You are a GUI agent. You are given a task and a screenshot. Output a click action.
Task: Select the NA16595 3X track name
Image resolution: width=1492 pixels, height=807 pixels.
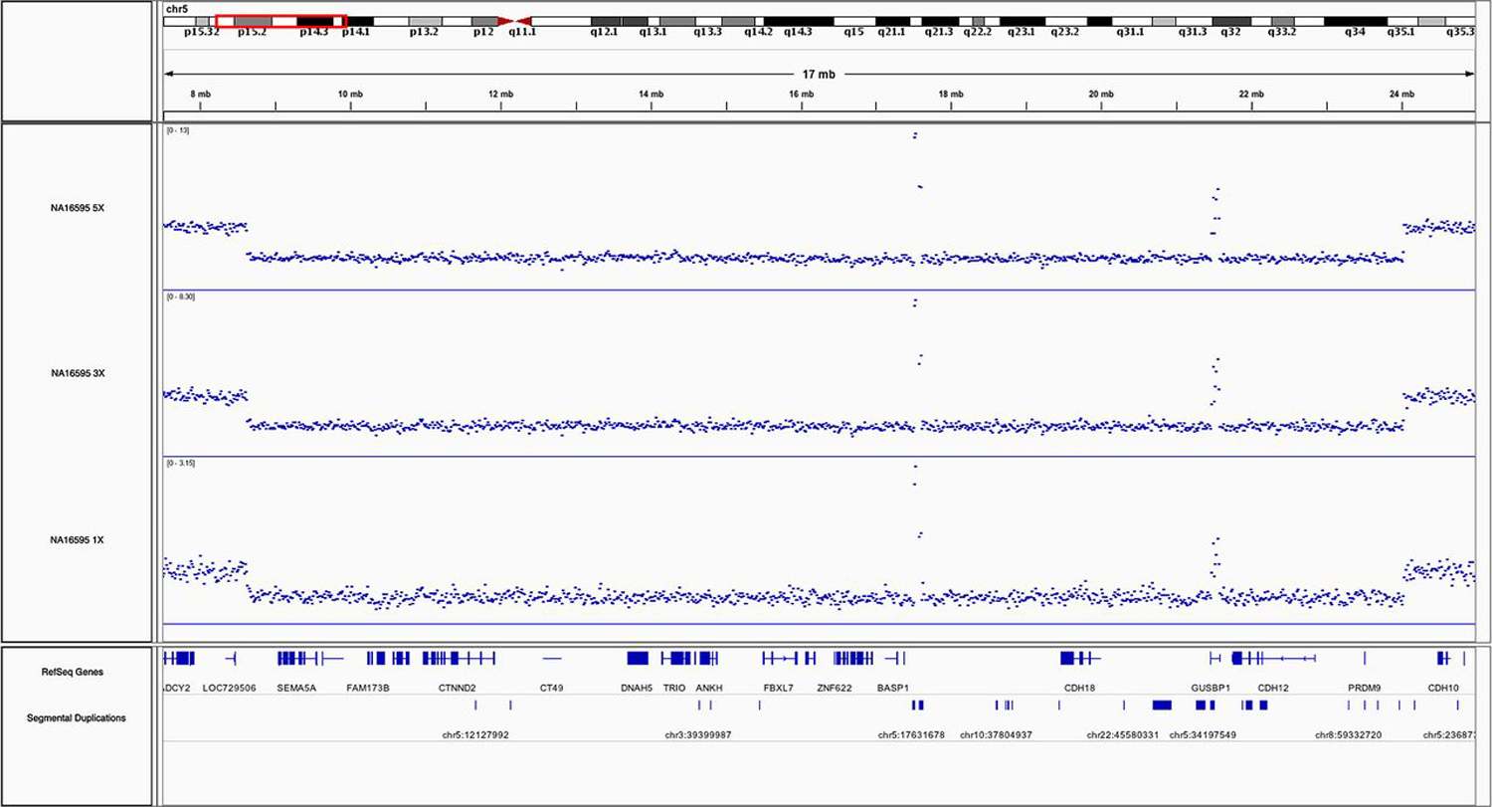pos(79,374)
